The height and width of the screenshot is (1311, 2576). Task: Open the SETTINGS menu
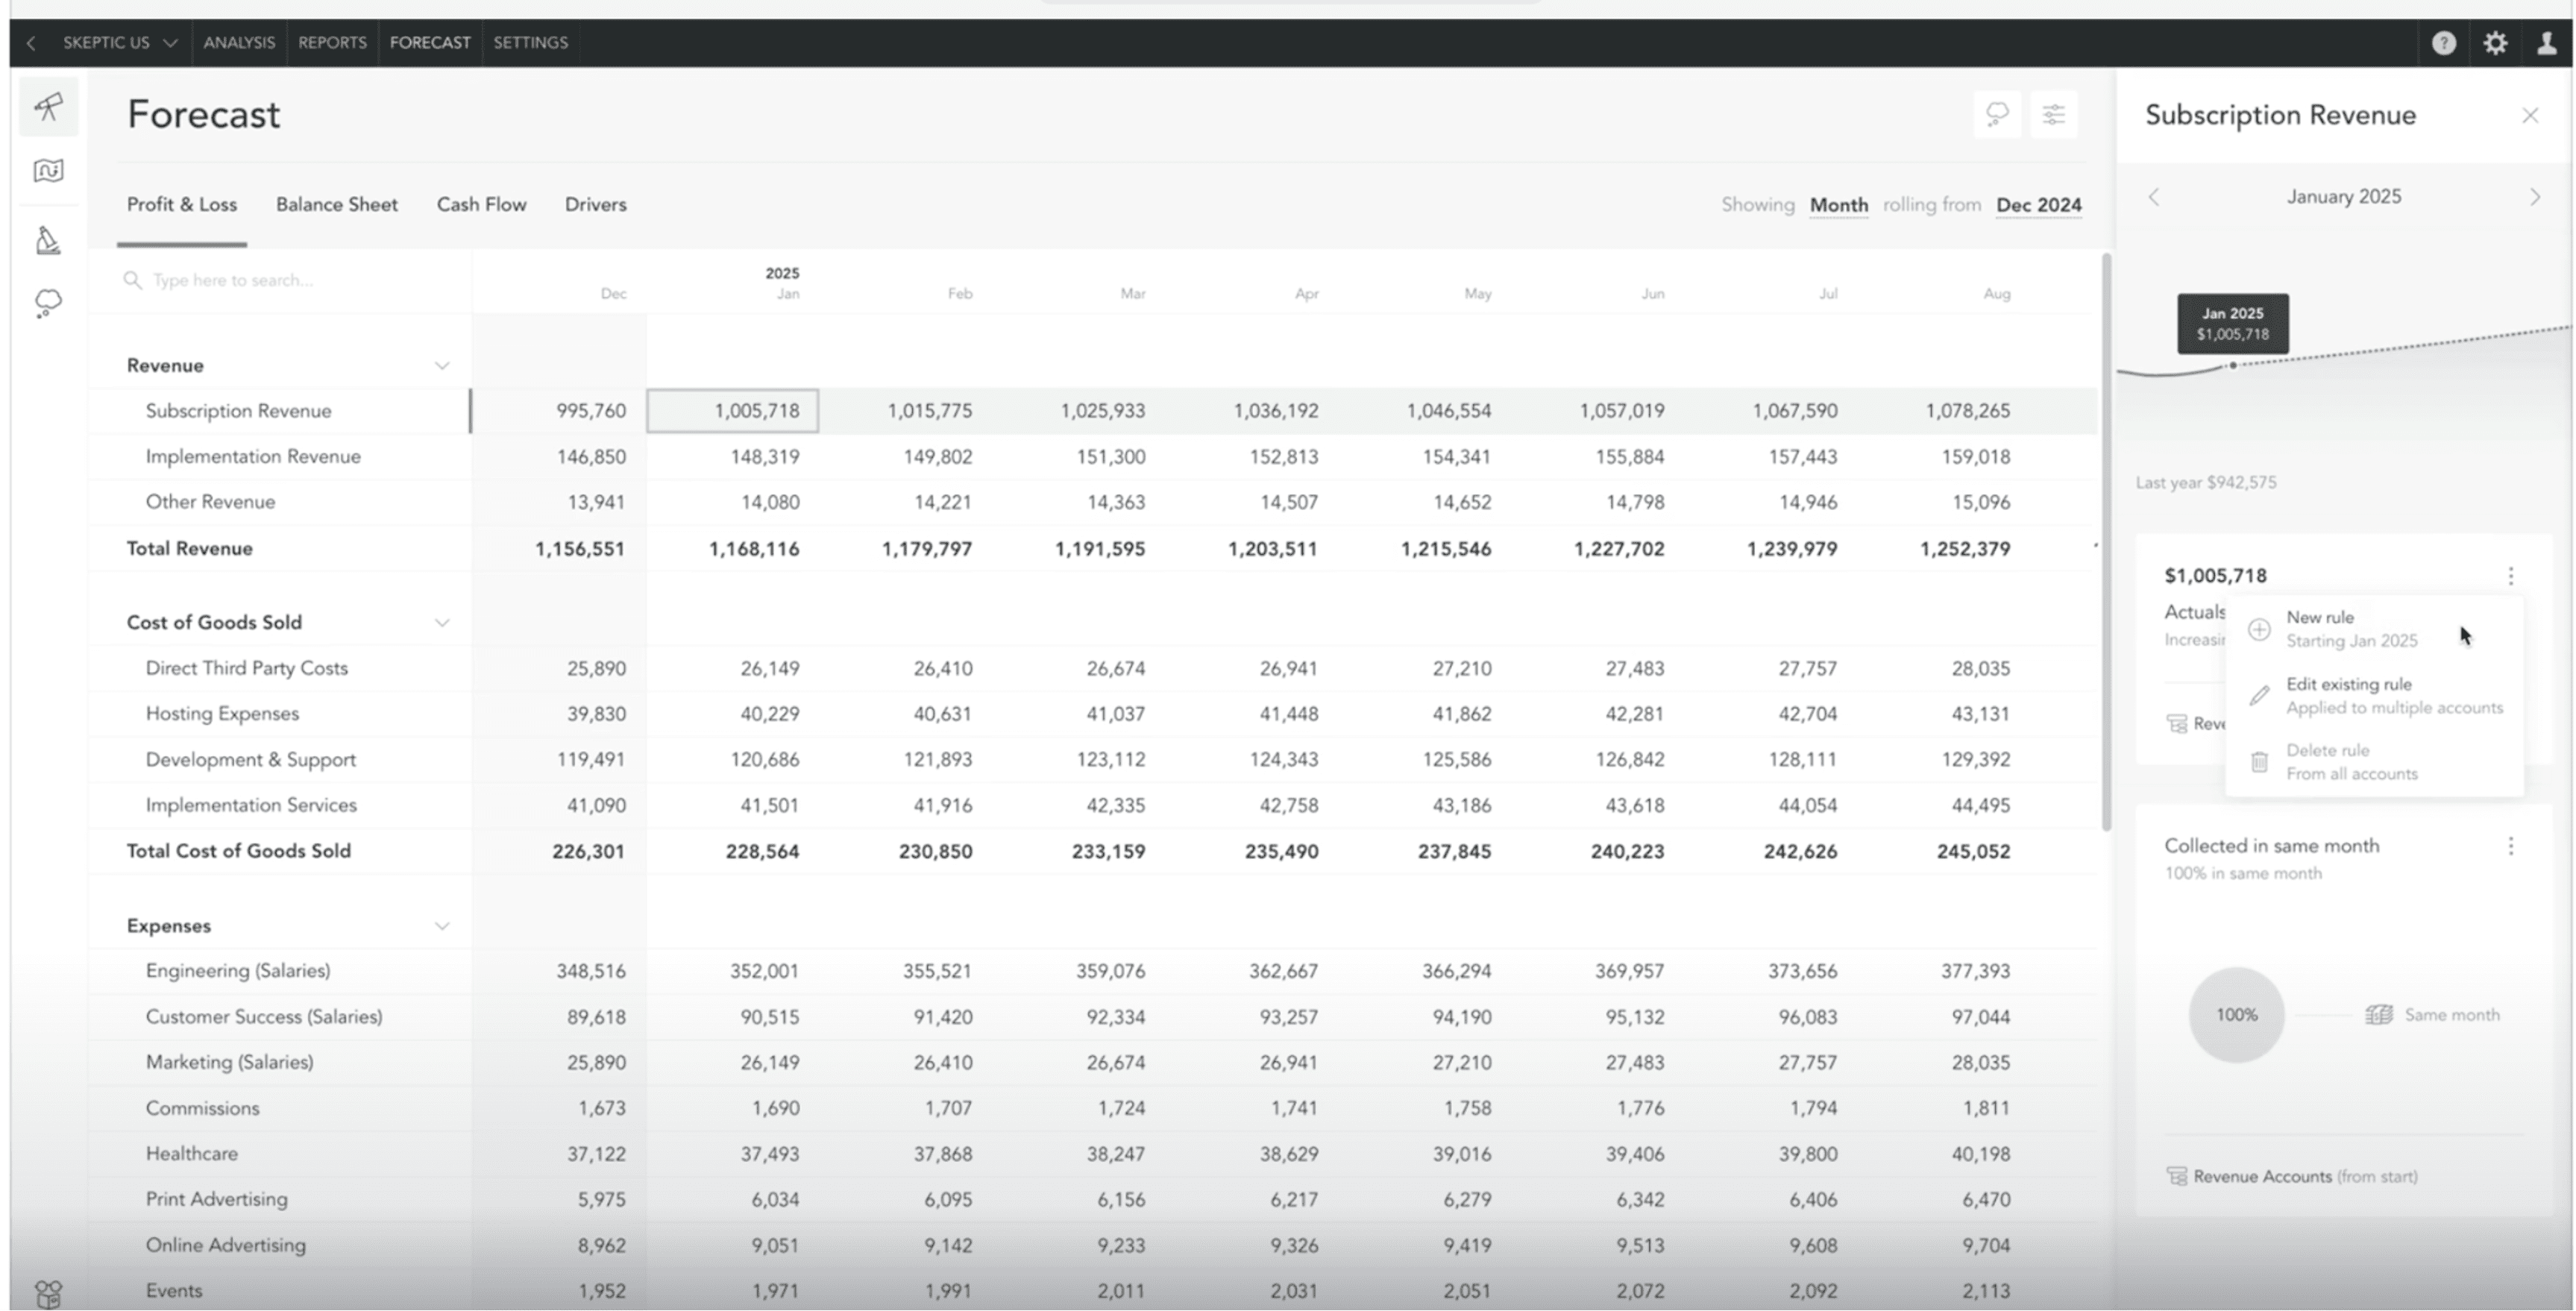pos(530,43)
